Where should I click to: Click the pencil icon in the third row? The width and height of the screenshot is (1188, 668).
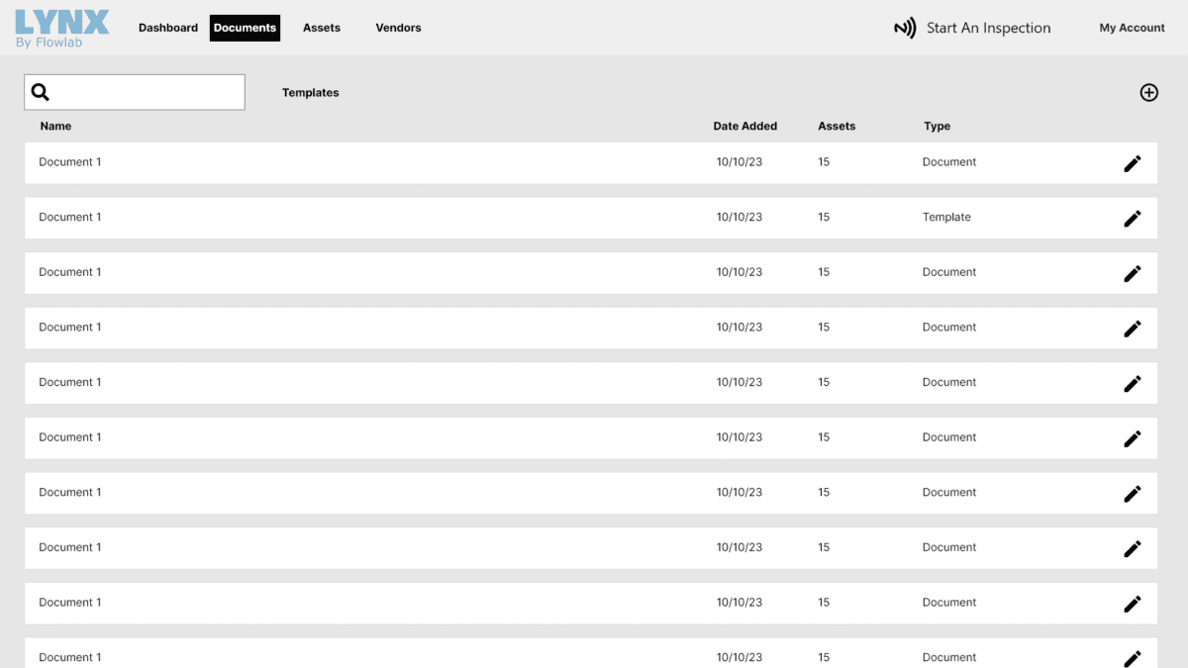1133,273
